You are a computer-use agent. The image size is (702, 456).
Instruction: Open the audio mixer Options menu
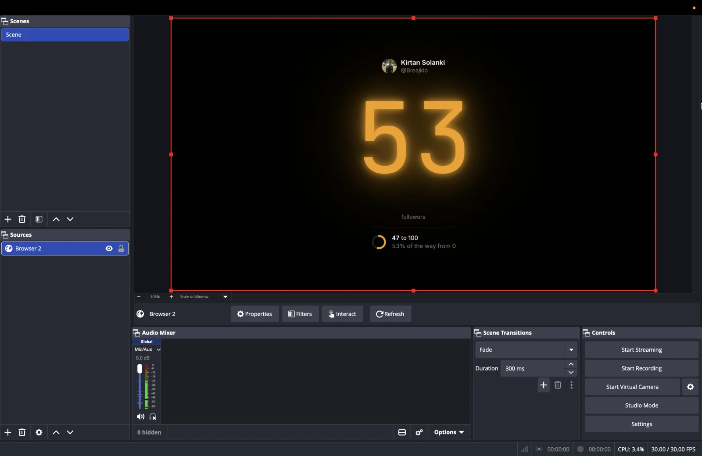(449, 432)
